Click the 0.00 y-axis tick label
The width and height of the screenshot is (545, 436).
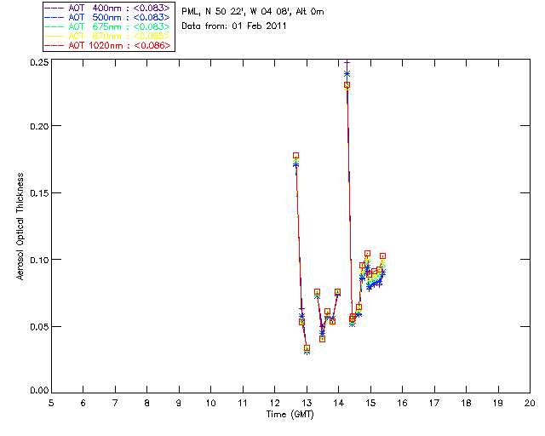[39, 391]
